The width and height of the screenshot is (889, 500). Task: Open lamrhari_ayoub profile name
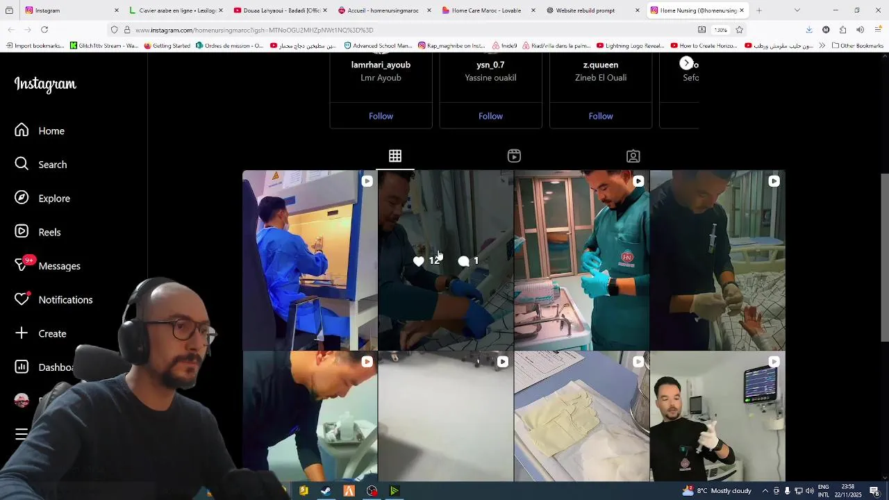click(381, 65)
